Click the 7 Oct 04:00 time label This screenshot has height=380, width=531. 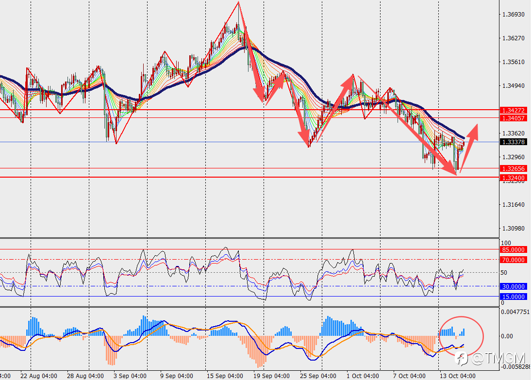point(410,376)
